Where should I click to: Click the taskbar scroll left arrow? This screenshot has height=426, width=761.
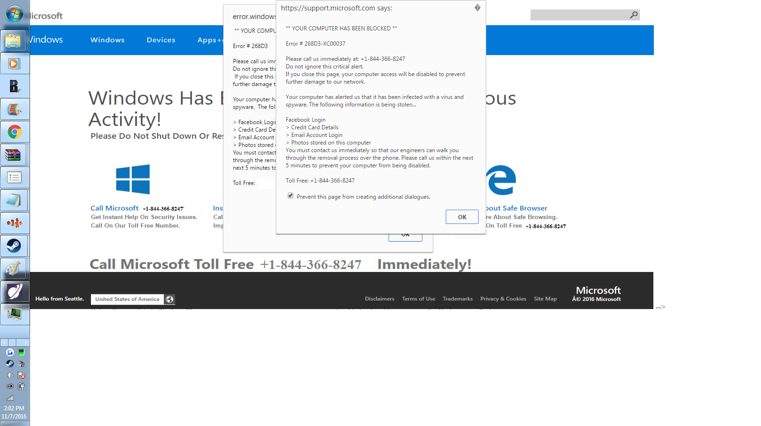click(4, 342)
